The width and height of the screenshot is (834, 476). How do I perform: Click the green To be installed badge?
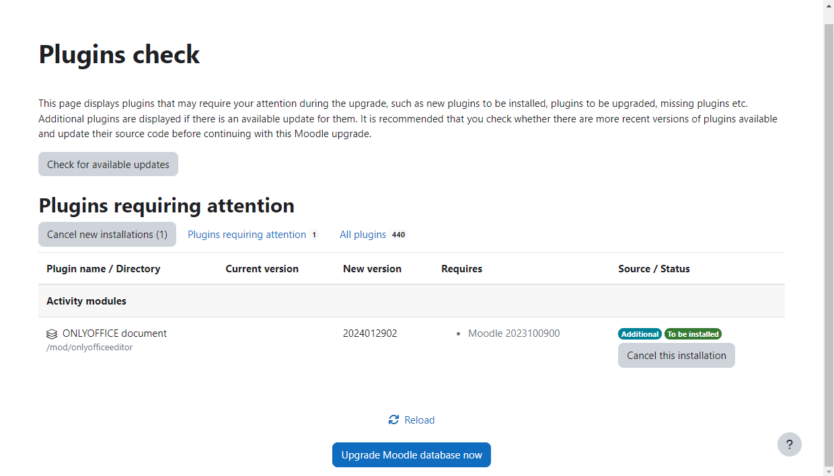pos(693,334)
